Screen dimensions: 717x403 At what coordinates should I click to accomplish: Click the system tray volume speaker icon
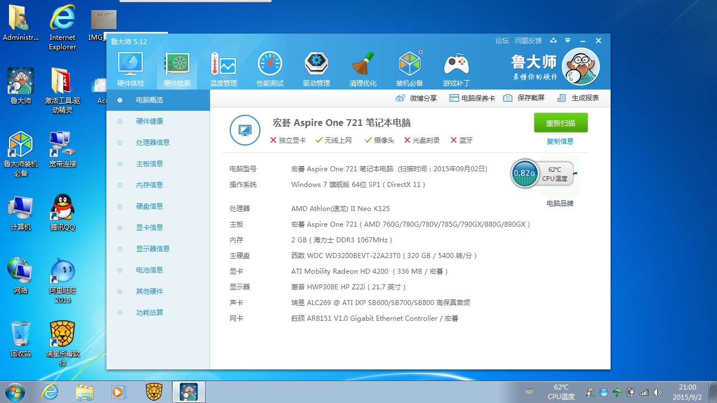658,392
